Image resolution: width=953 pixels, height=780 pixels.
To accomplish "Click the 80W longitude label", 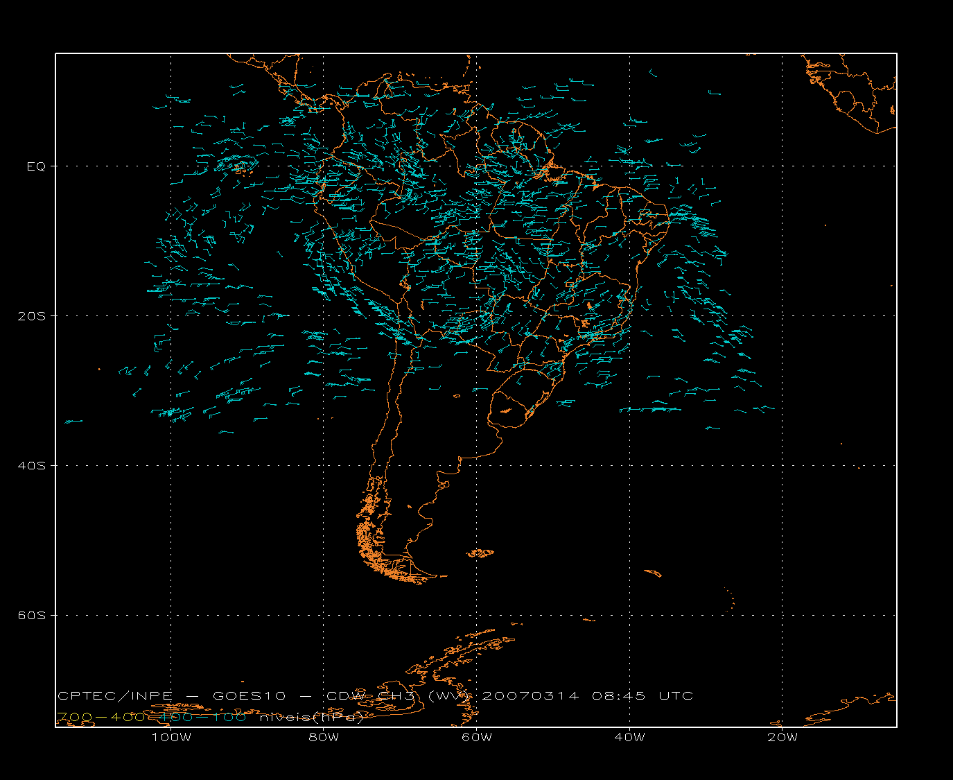I will click(x=324, y=738).
